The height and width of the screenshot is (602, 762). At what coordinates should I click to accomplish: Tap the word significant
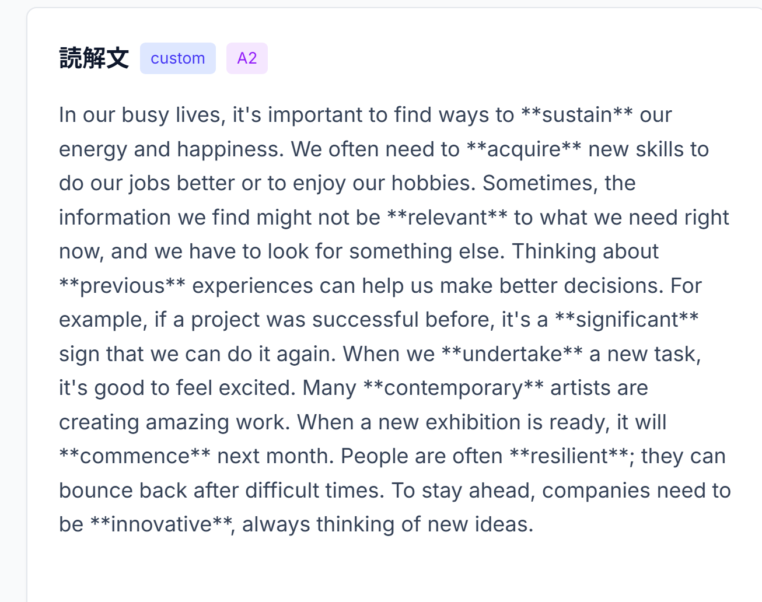pyautogui.click(x=627, y=320)
